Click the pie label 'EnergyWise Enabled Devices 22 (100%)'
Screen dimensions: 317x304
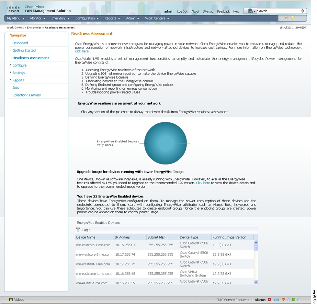(118, 143)
